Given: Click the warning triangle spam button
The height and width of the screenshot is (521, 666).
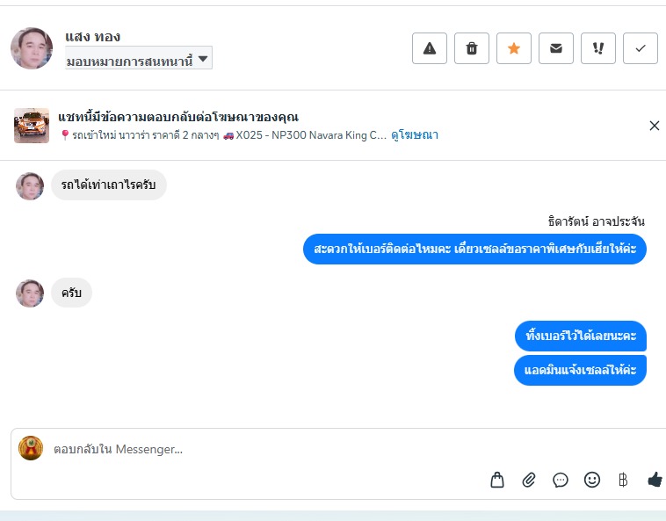Looking at the screenshot, I should pyautogui.click(x=430, y=48).
